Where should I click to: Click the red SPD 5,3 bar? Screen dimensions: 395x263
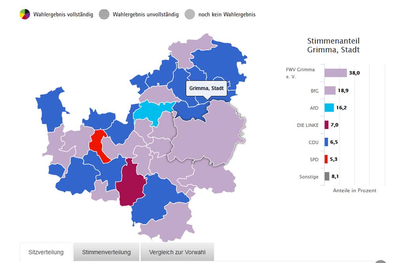[326, 159]
